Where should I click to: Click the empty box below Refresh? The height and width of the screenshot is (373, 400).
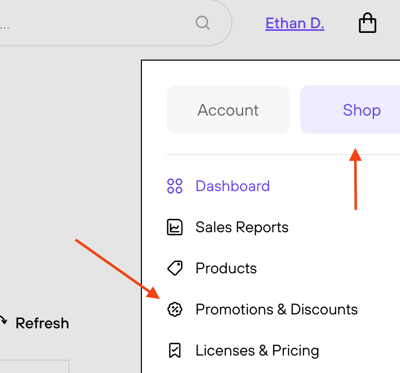click(34, 366)
